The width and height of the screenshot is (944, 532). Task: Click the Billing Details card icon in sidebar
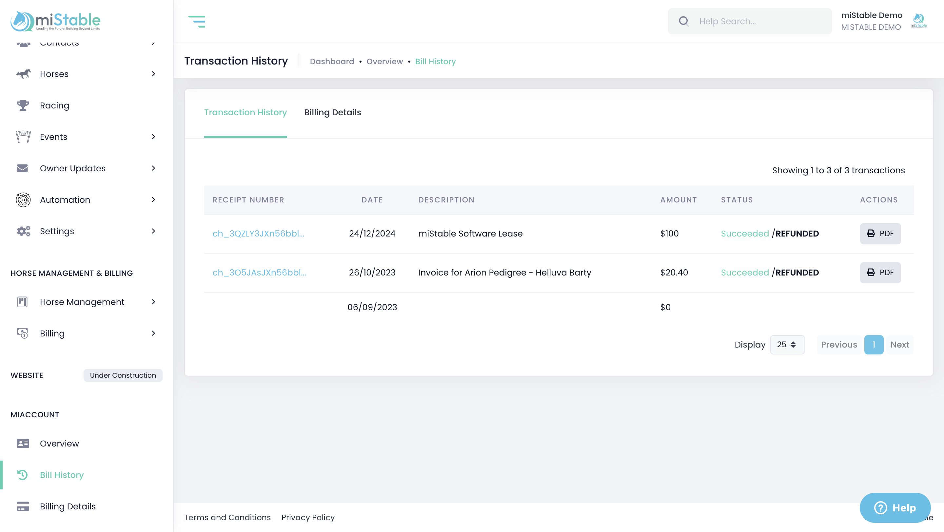(23, 506)
